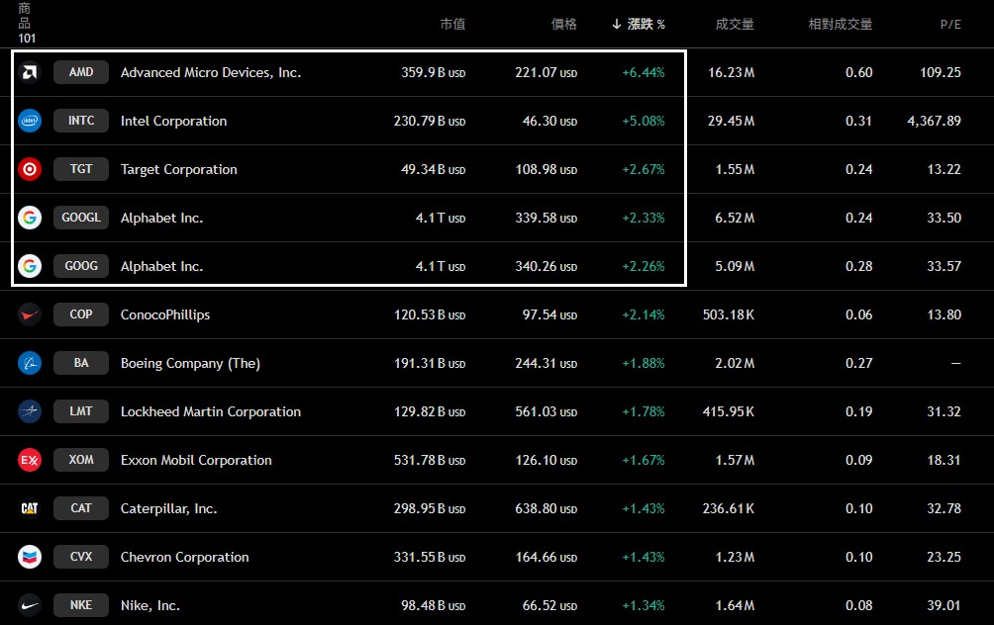
Task: Click the Exxon Mobil logo icon
Action: coord(30,460)
